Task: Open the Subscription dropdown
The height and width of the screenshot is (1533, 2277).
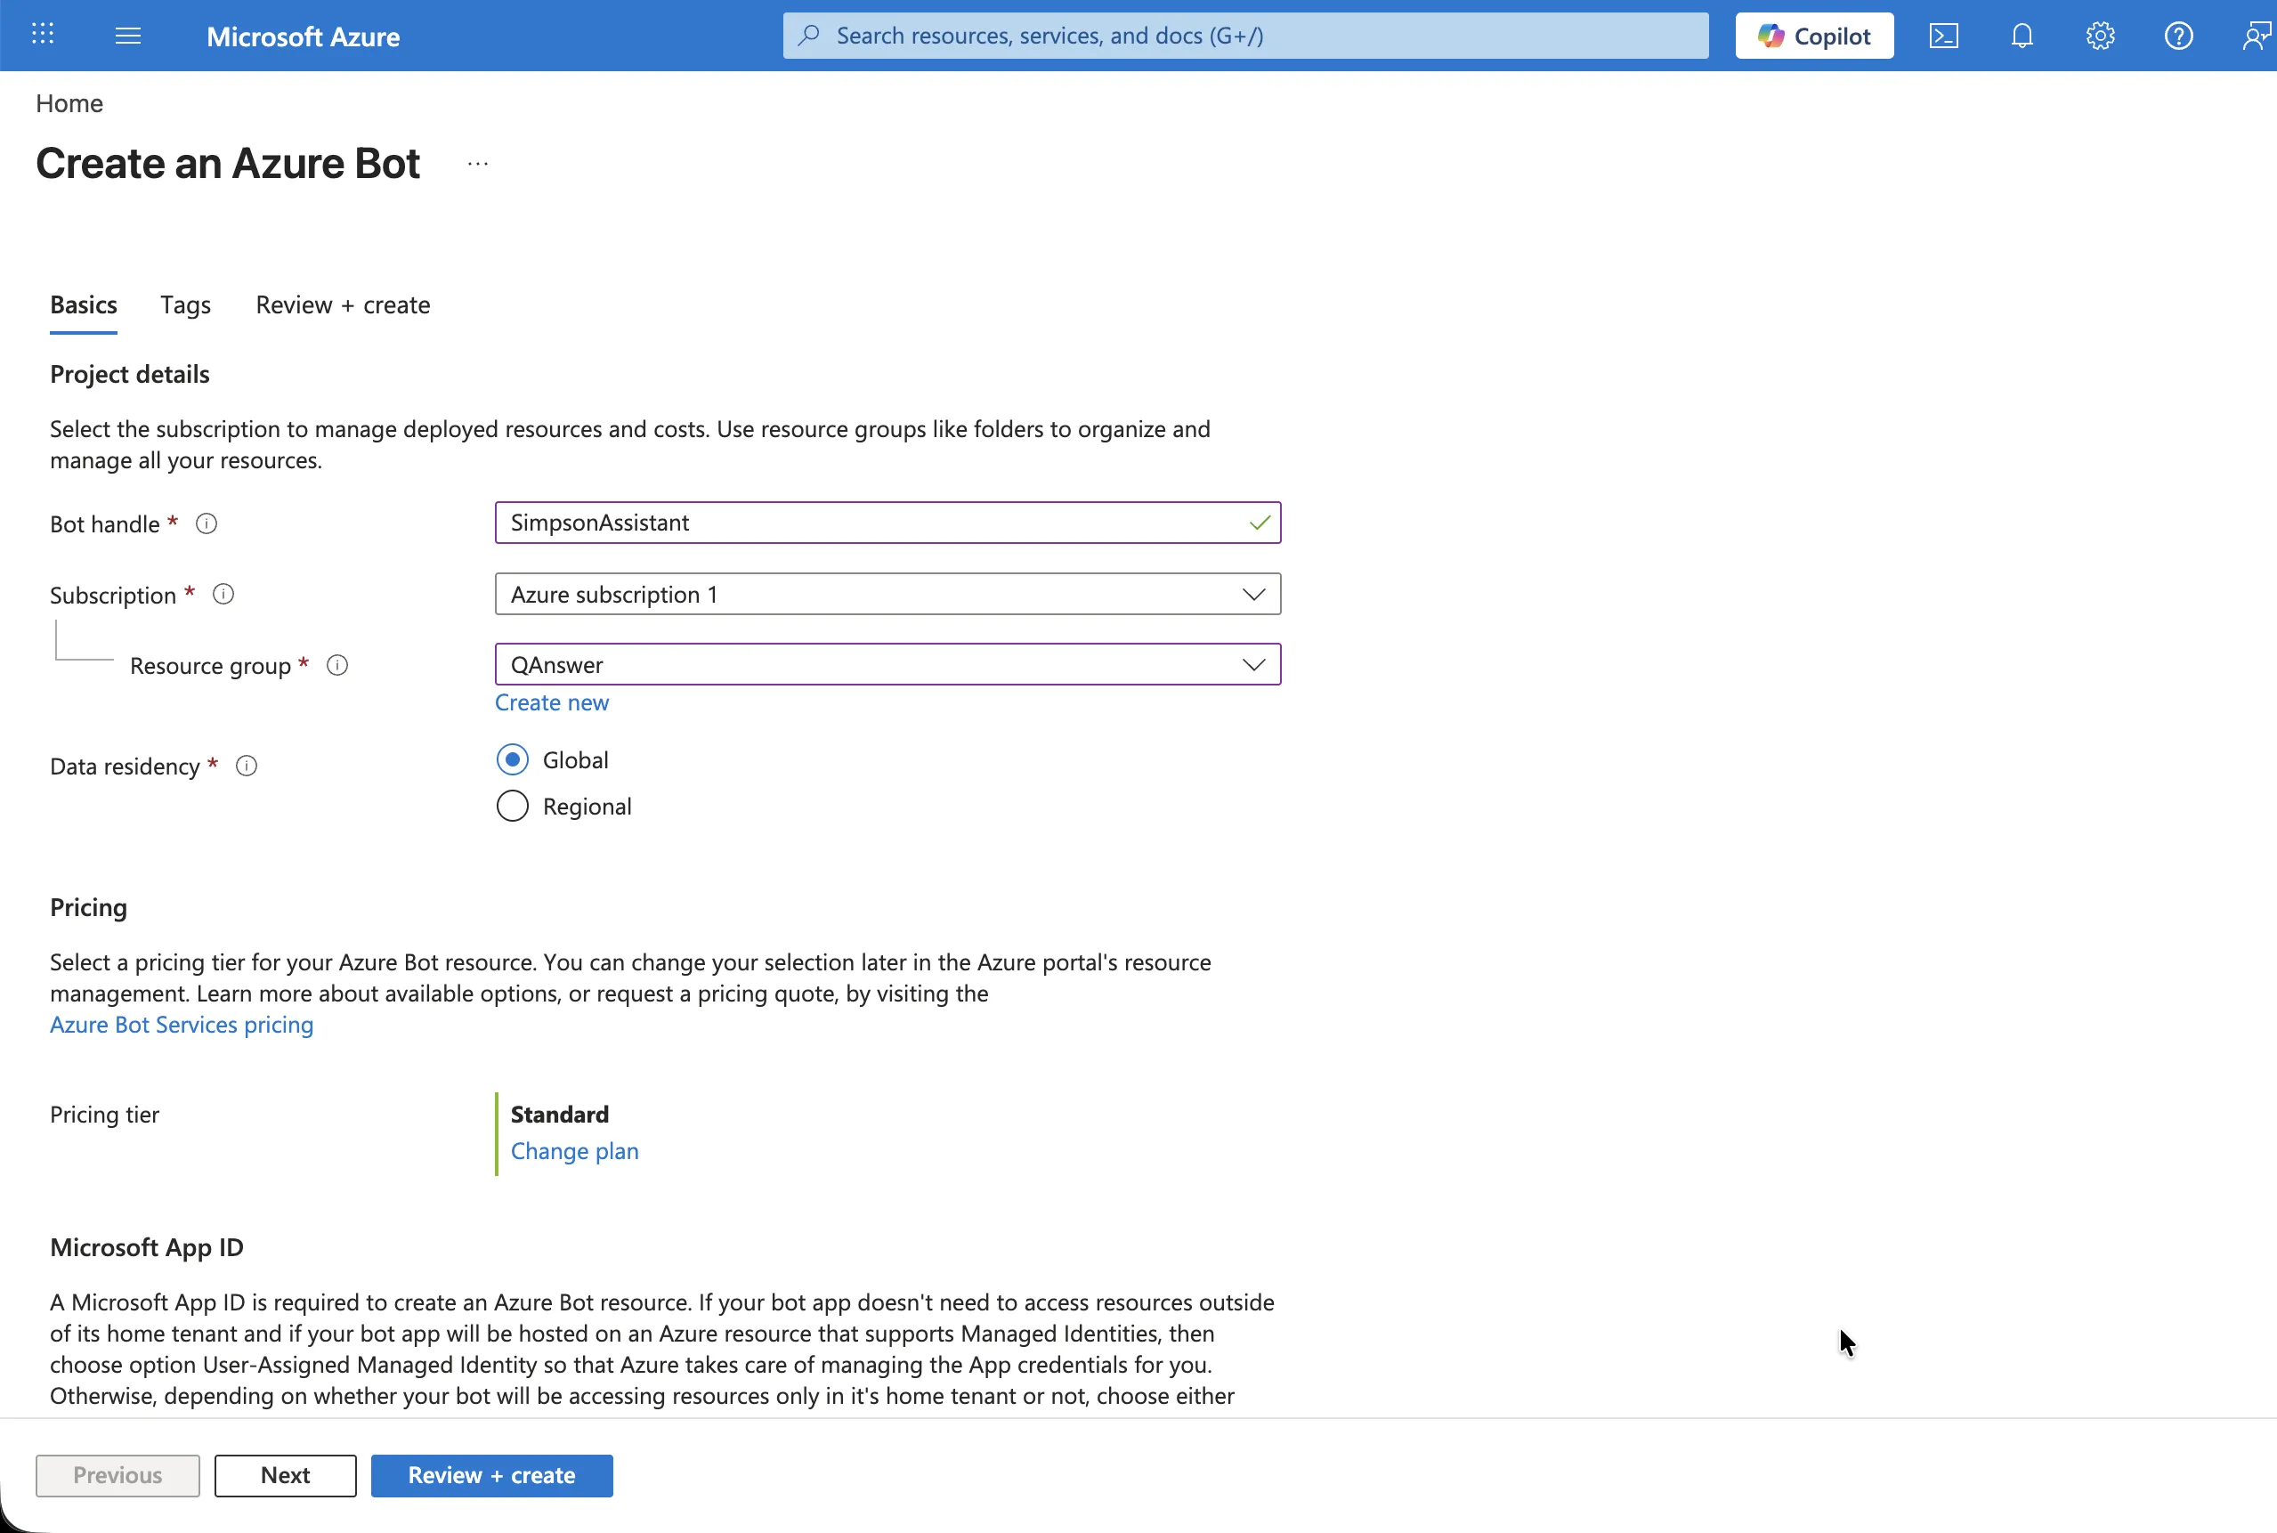Action: 887,595
